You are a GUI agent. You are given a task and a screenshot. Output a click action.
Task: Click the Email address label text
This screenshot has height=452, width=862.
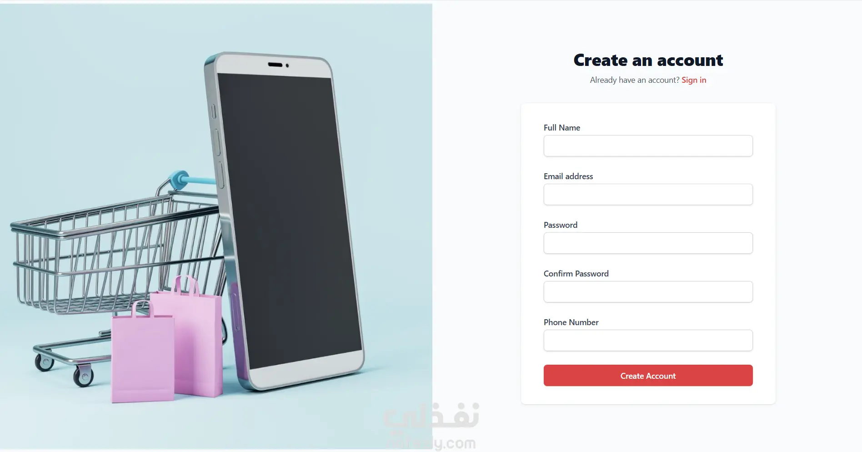coord(568,176)
